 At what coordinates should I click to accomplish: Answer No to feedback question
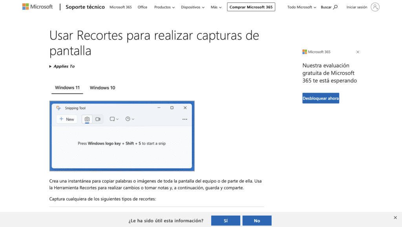257,221
